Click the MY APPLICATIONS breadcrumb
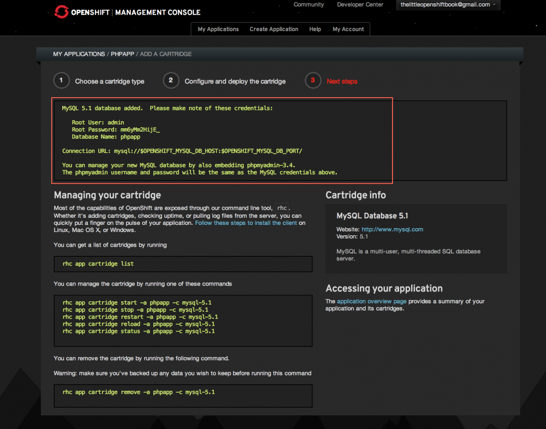The image size is (546, 429). point(79,54)
